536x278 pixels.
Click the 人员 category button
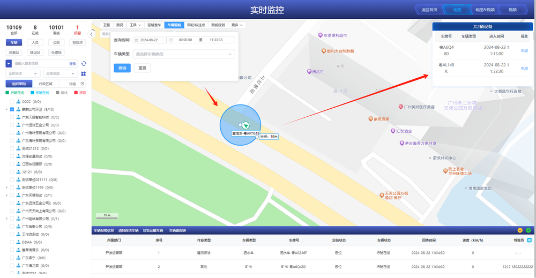click(x=35, y=42)
